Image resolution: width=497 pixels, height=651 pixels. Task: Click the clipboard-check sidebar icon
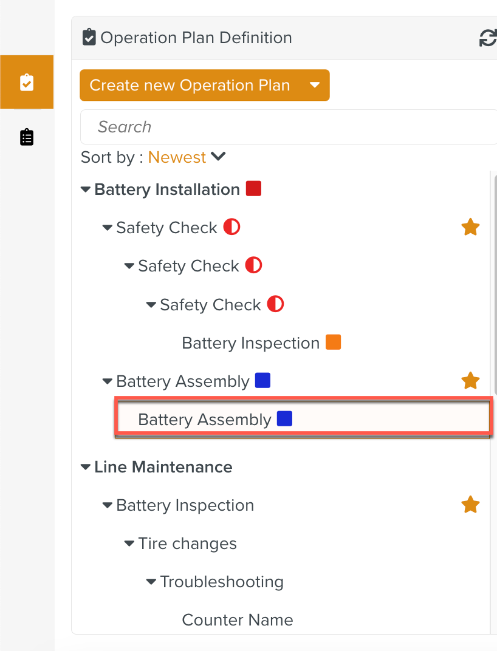27,83
